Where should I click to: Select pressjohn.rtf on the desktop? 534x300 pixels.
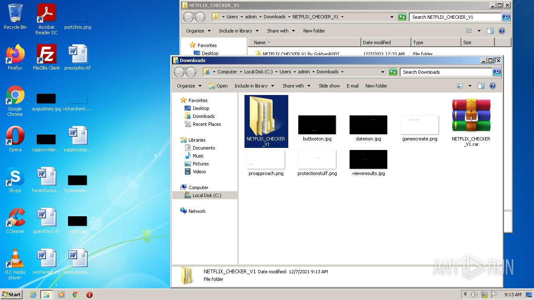click(x=78, y=57)
